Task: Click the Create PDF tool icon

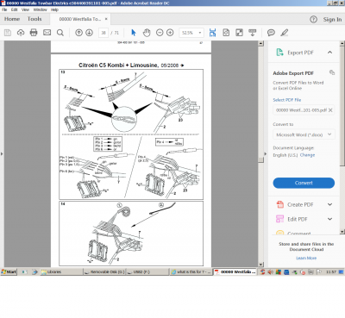Action: (279, 204)
